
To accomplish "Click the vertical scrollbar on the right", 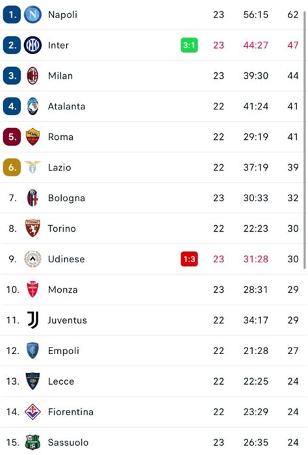I will [x=305, y=139].
